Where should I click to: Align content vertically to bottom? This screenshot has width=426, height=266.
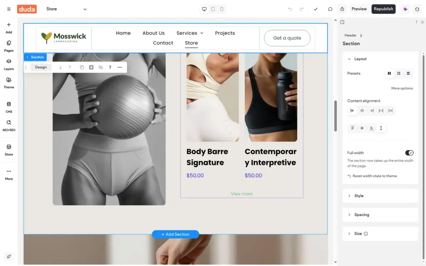(372, 128)
